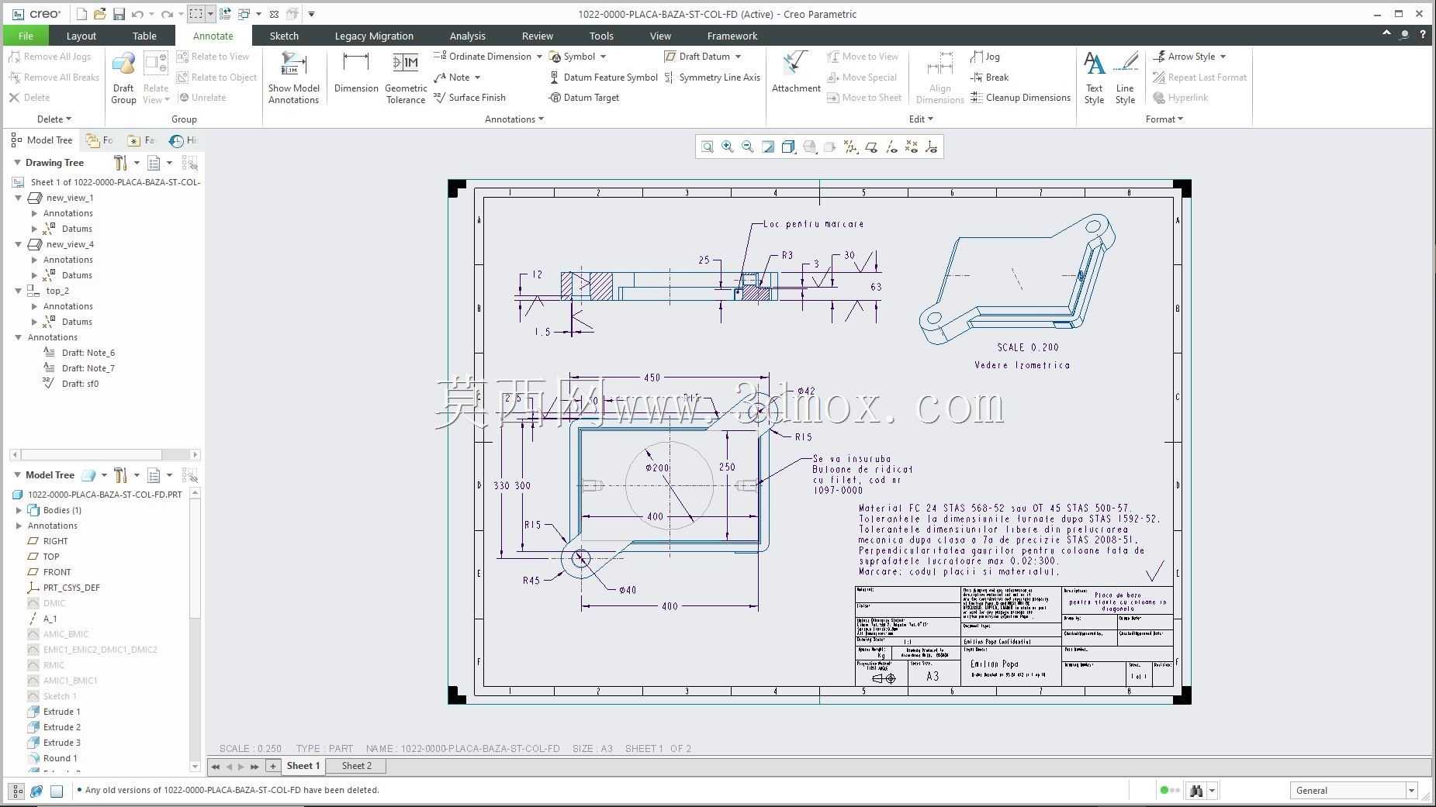The height and width of the screenshot is (807, 1436).
Task: Click the Find binoculars icon
Action: pyautogui.click(x=1196, y=791)
